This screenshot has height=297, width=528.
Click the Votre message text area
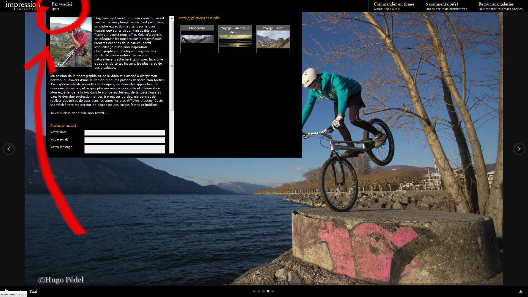tap(125, 149)
